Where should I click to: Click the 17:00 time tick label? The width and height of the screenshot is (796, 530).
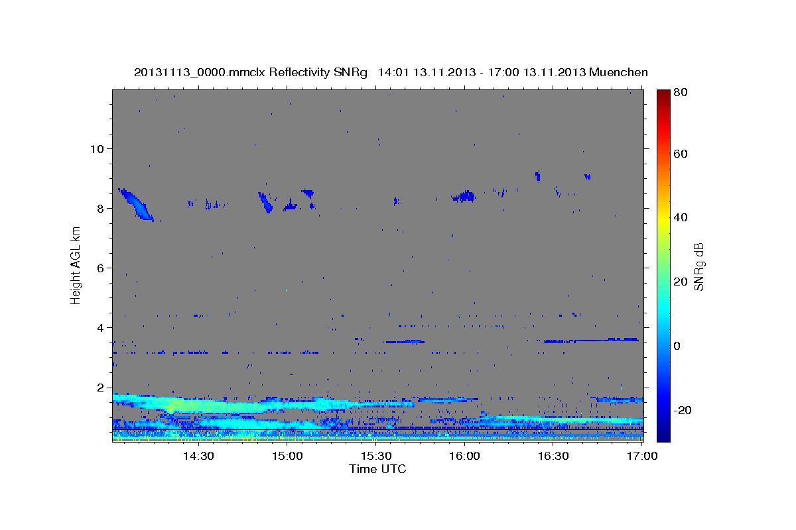point(641,456)
